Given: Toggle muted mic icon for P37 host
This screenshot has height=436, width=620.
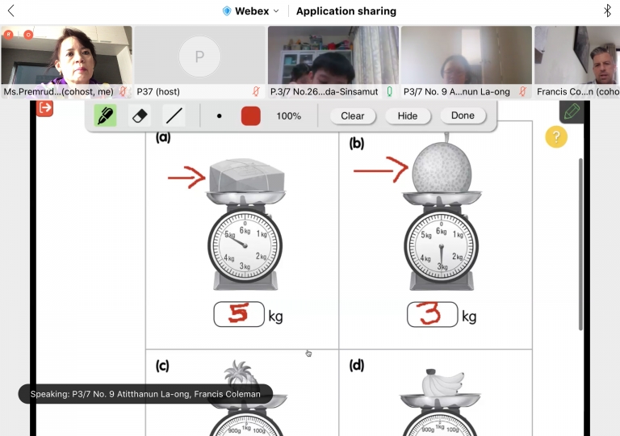Looking at the screenshot, I should pyautogui.click(x=256, y=92).
